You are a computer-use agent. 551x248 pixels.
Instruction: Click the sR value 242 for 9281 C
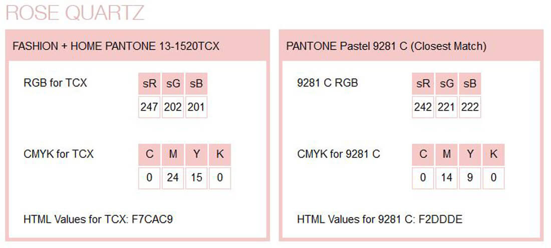pos(423,107)
